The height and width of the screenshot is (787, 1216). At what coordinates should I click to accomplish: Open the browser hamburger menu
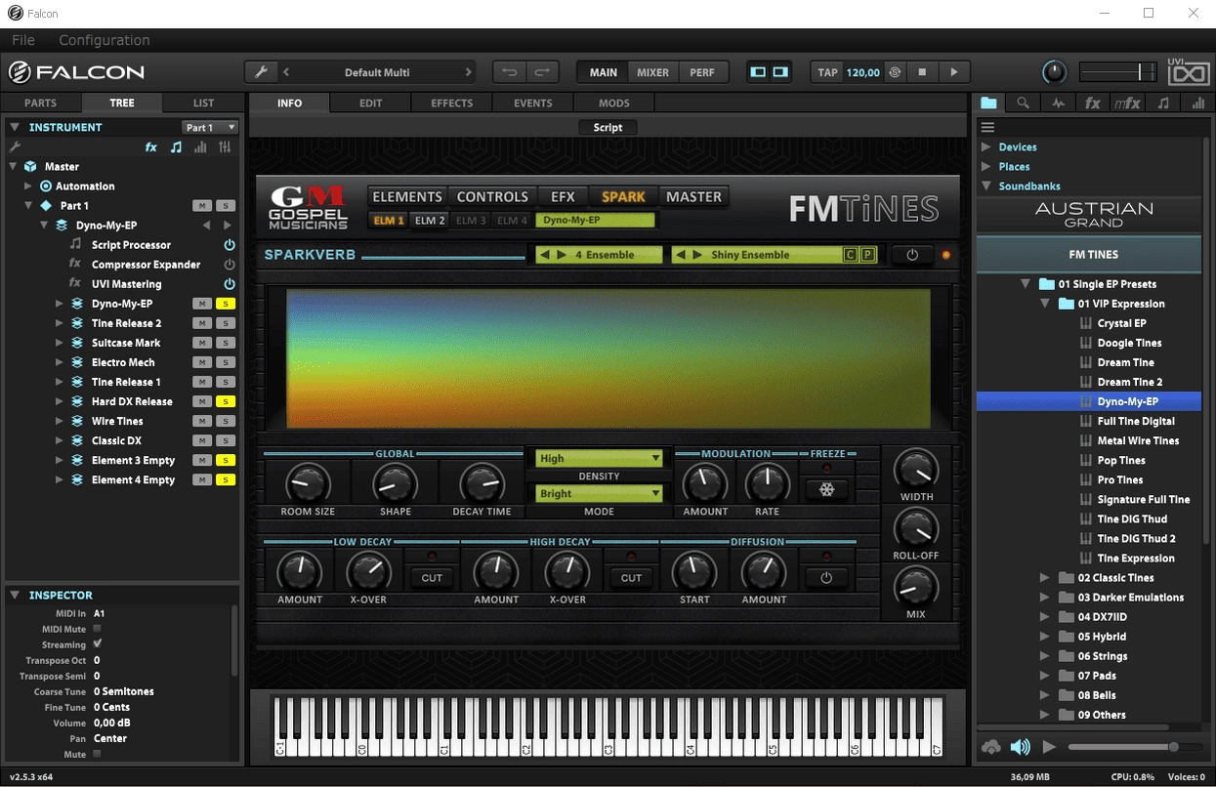point(987,127)
